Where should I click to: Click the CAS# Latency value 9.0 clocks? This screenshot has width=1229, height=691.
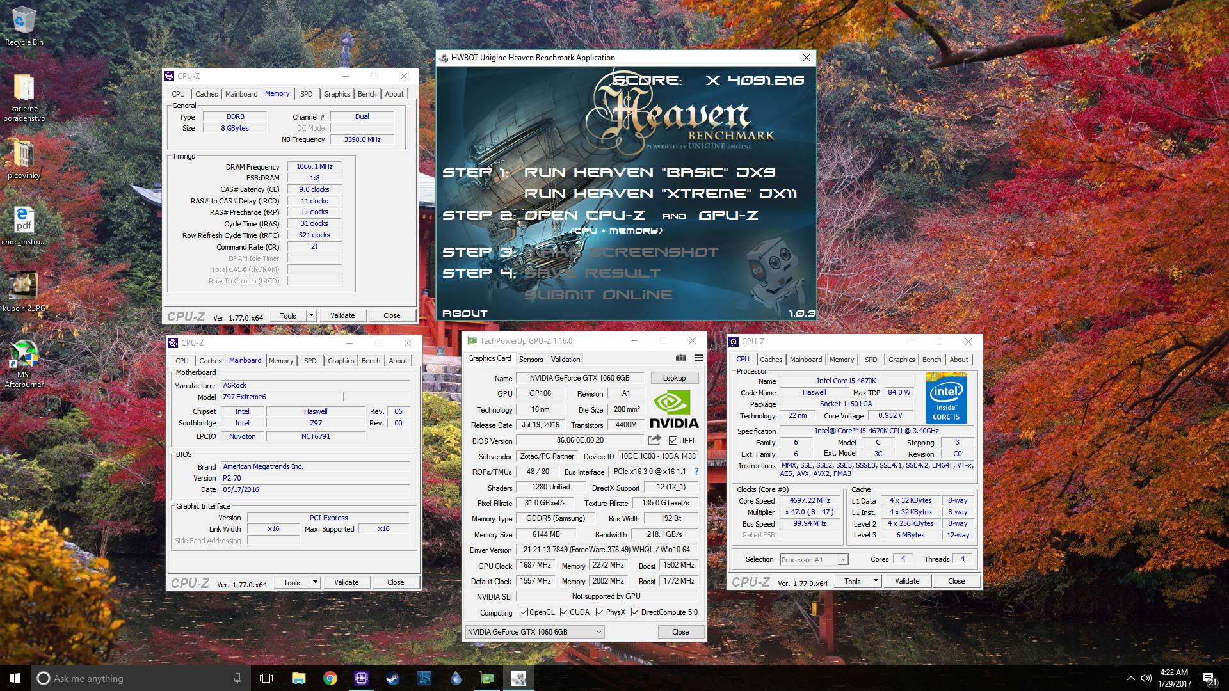[314, 189]
